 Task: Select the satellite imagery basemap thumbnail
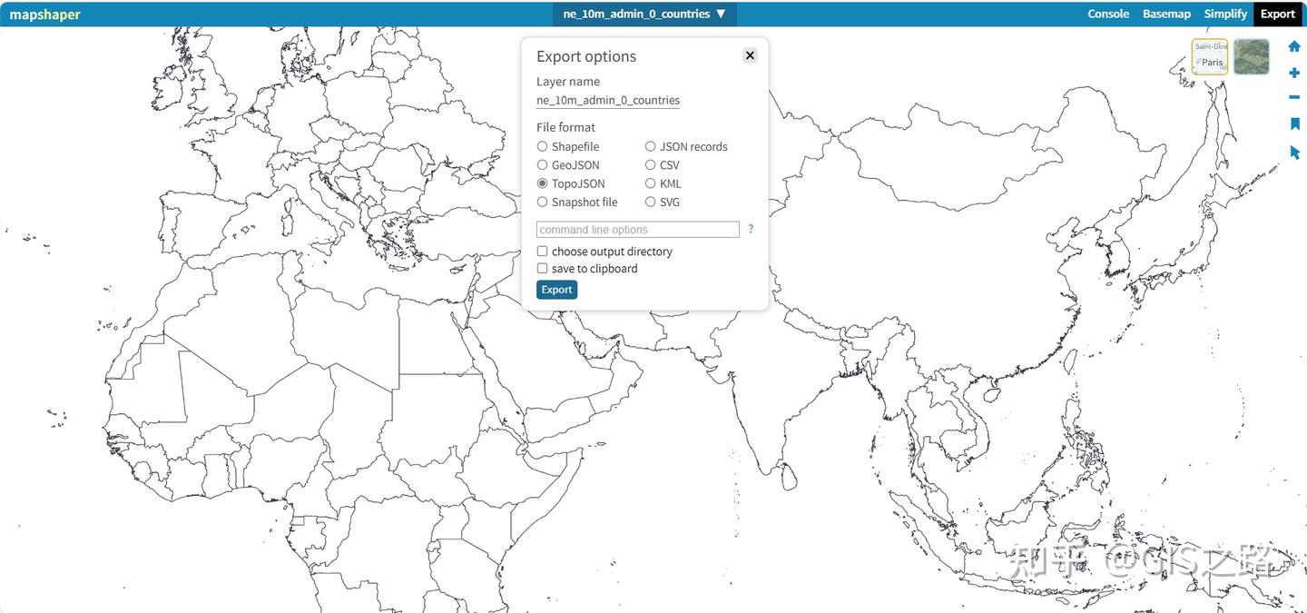point(1251,56)
